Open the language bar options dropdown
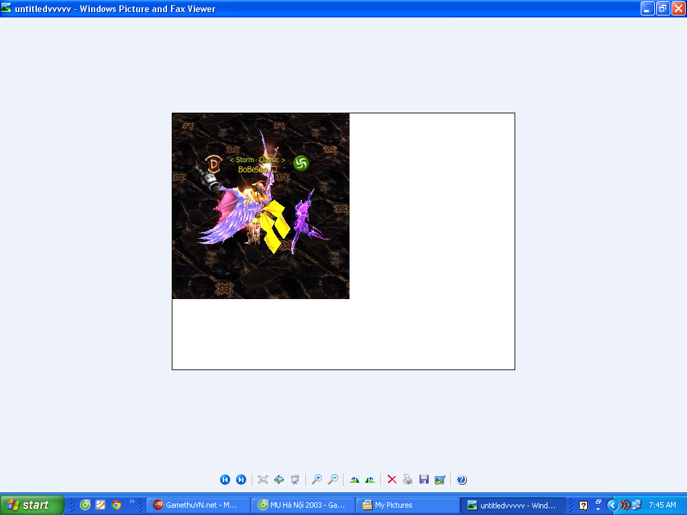The width and height of the screenshot is (687, 515). tap(598, 509)
